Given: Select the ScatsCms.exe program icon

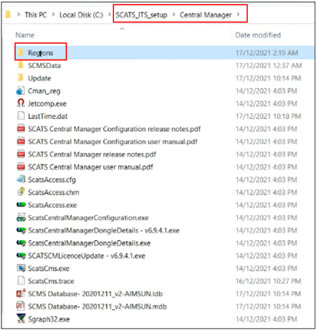Looking at the screenshot, I should click(x=21, y=268).
